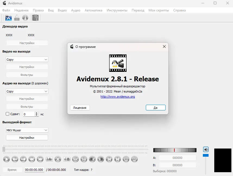Set marker B with the B button
The image size is (233, 176).
(67, 159)
